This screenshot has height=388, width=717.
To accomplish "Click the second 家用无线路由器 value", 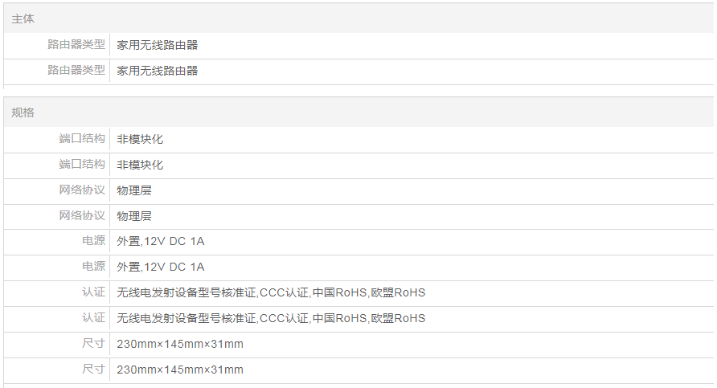I will click(158, 71).
